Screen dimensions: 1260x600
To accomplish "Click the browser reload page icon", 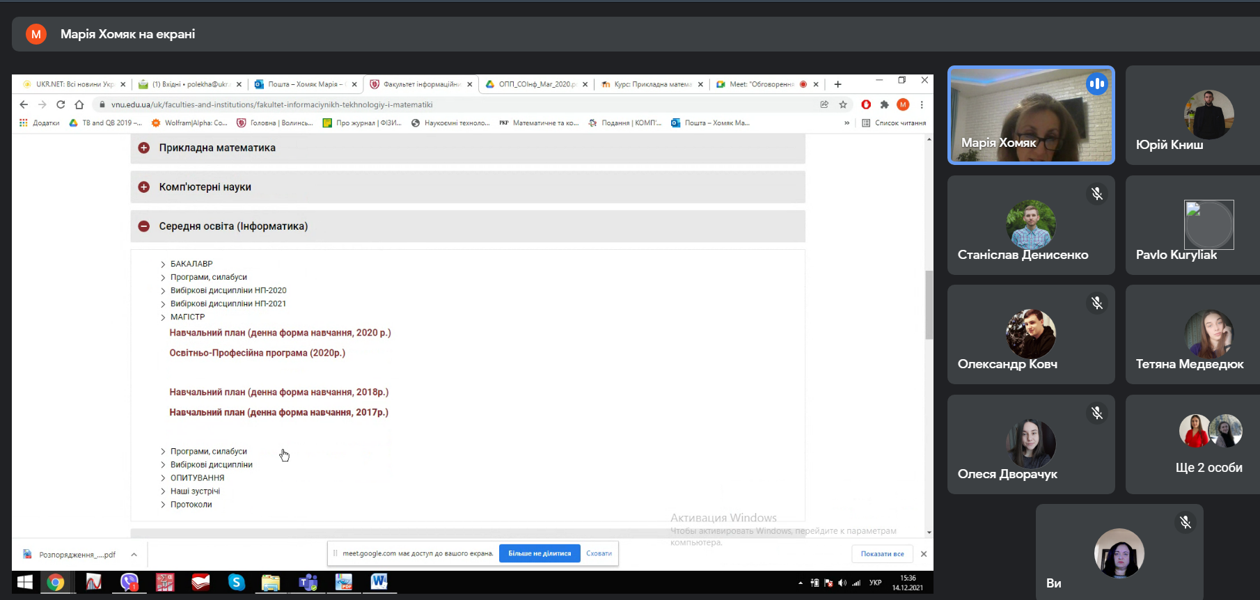I will (61, 104).
